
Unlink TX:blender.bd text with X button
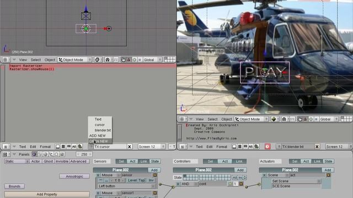coord(317,147)
